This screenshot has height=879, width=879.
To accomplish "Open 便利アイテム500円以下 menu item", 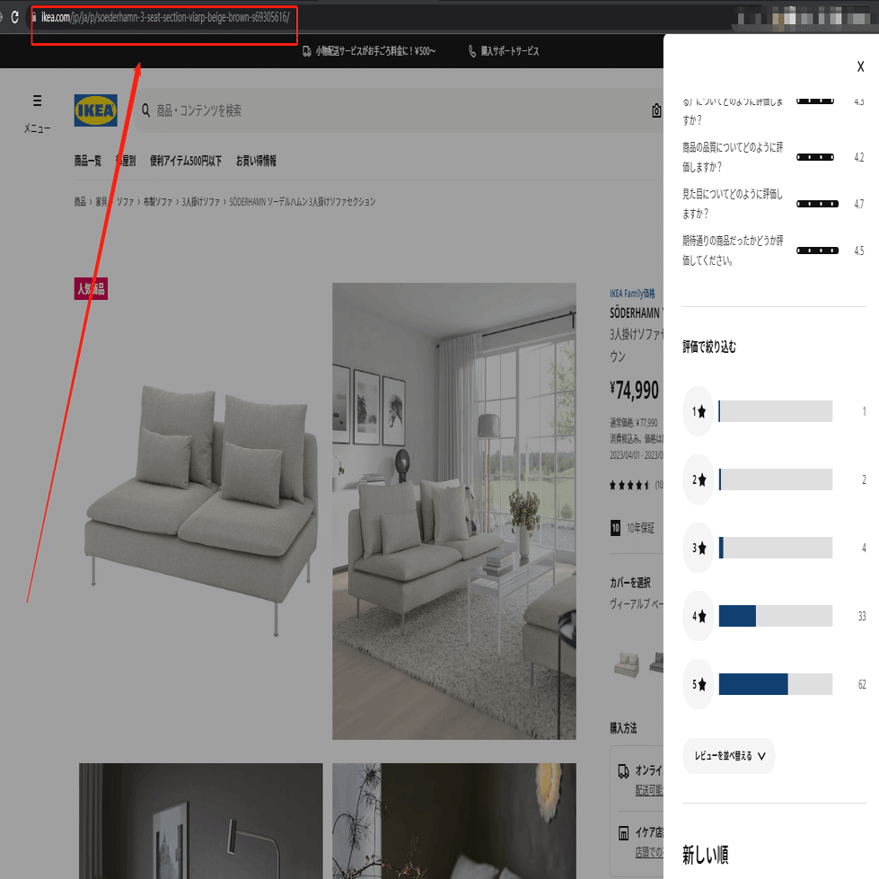I will pos(186,161).
